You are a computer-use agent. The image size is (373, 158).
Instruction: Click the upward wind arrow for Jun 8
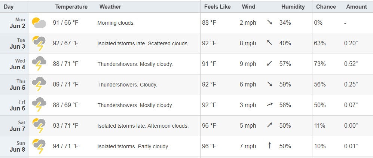click(x=269, y=145)
